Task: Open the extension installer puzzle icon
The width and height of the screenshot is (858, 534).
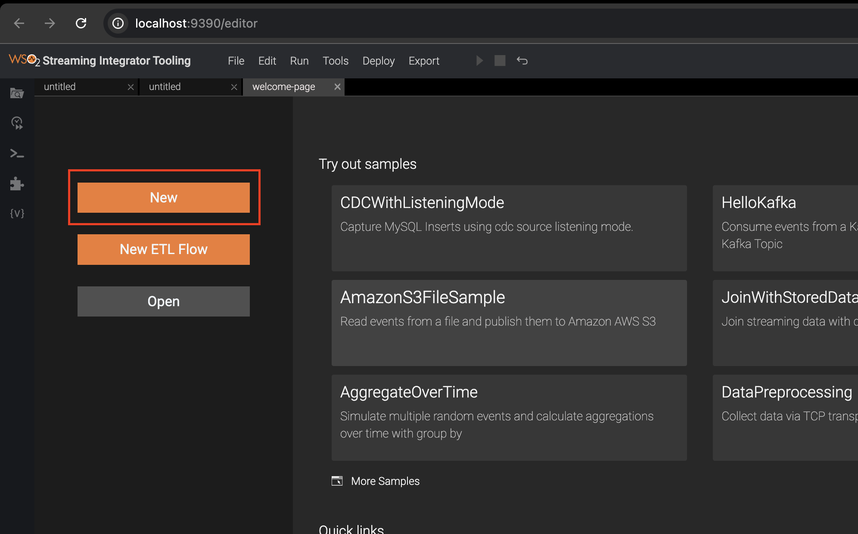Action: [17, 183]
